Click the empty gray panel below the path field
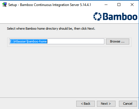Screen dimensions: 139x109 (69, 71)
